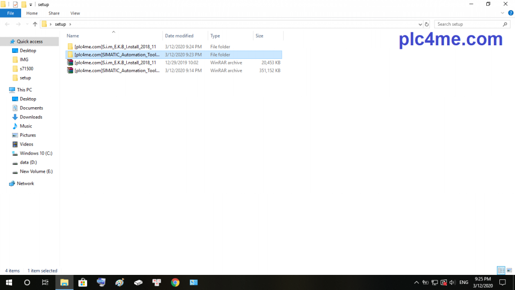Open Google Chrome from the taskbar
The width and height of the screenshot is (515, 290).
click(175, 282)
